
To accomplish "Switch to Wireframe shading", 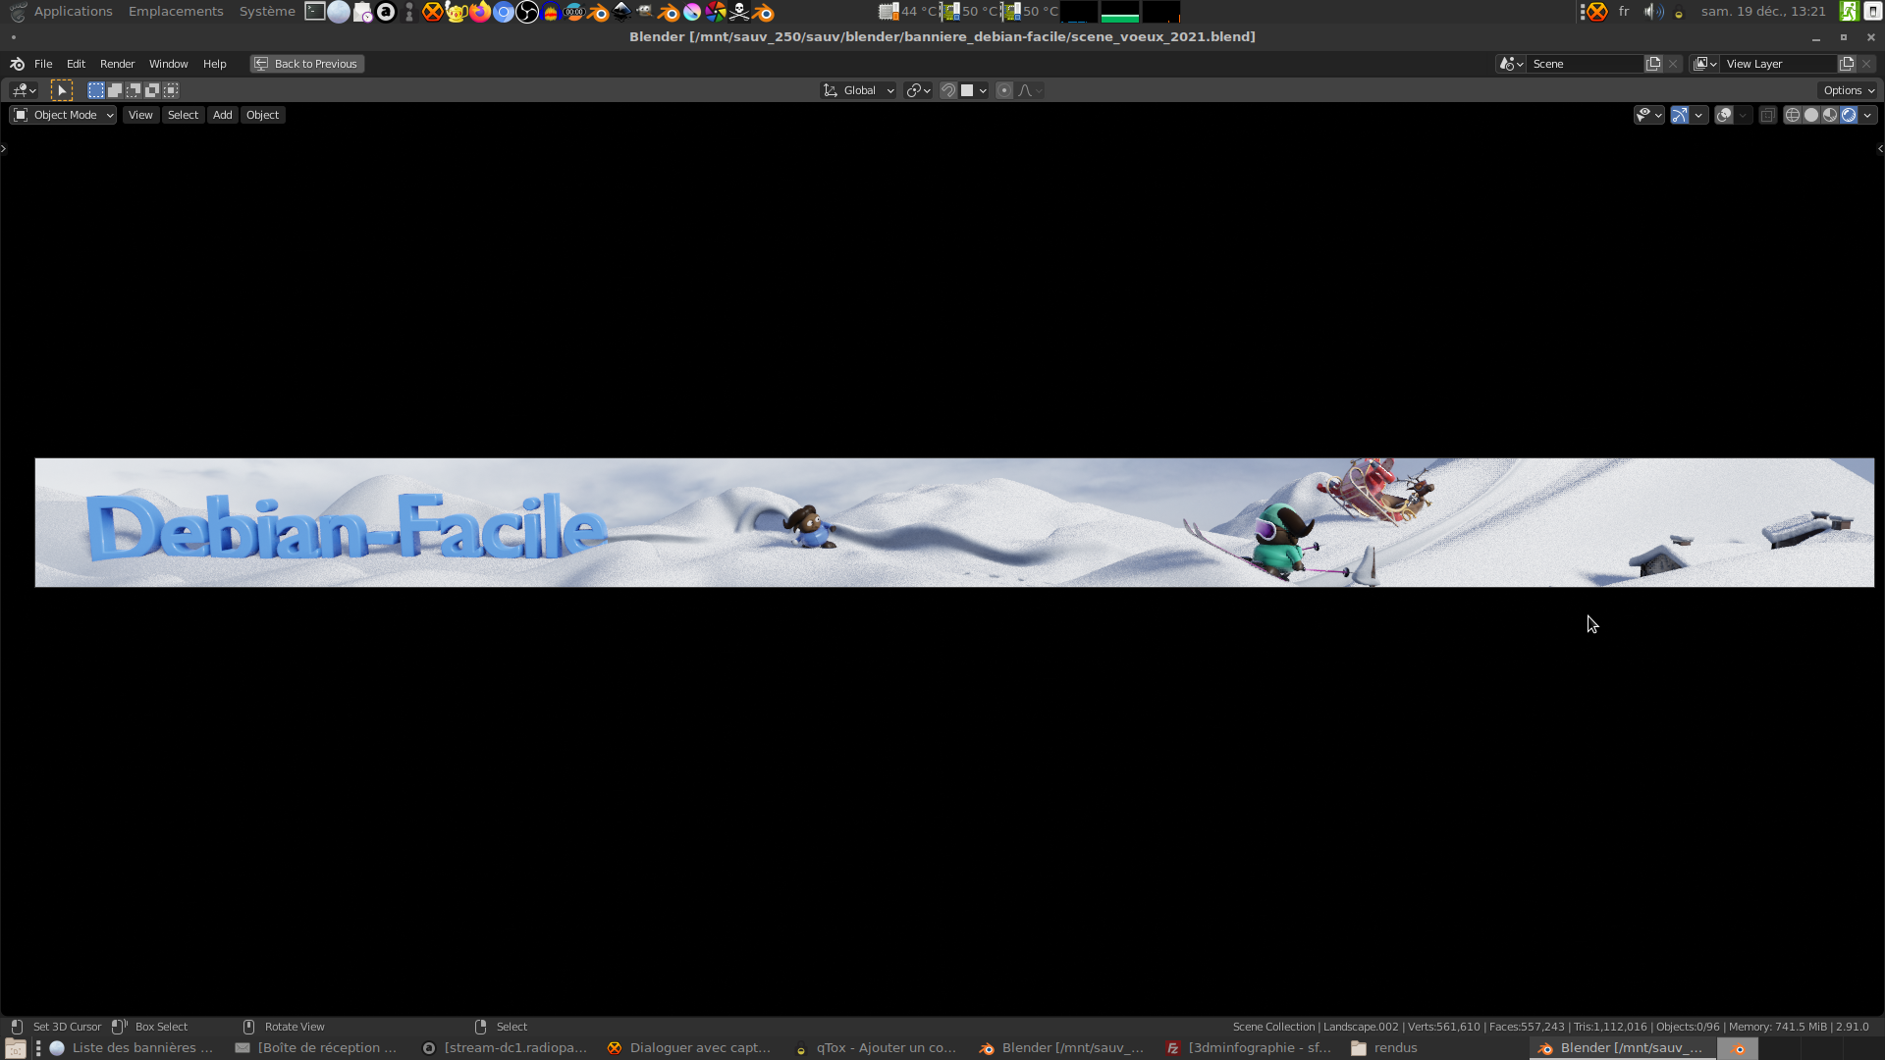I will tap(1793, 115).
